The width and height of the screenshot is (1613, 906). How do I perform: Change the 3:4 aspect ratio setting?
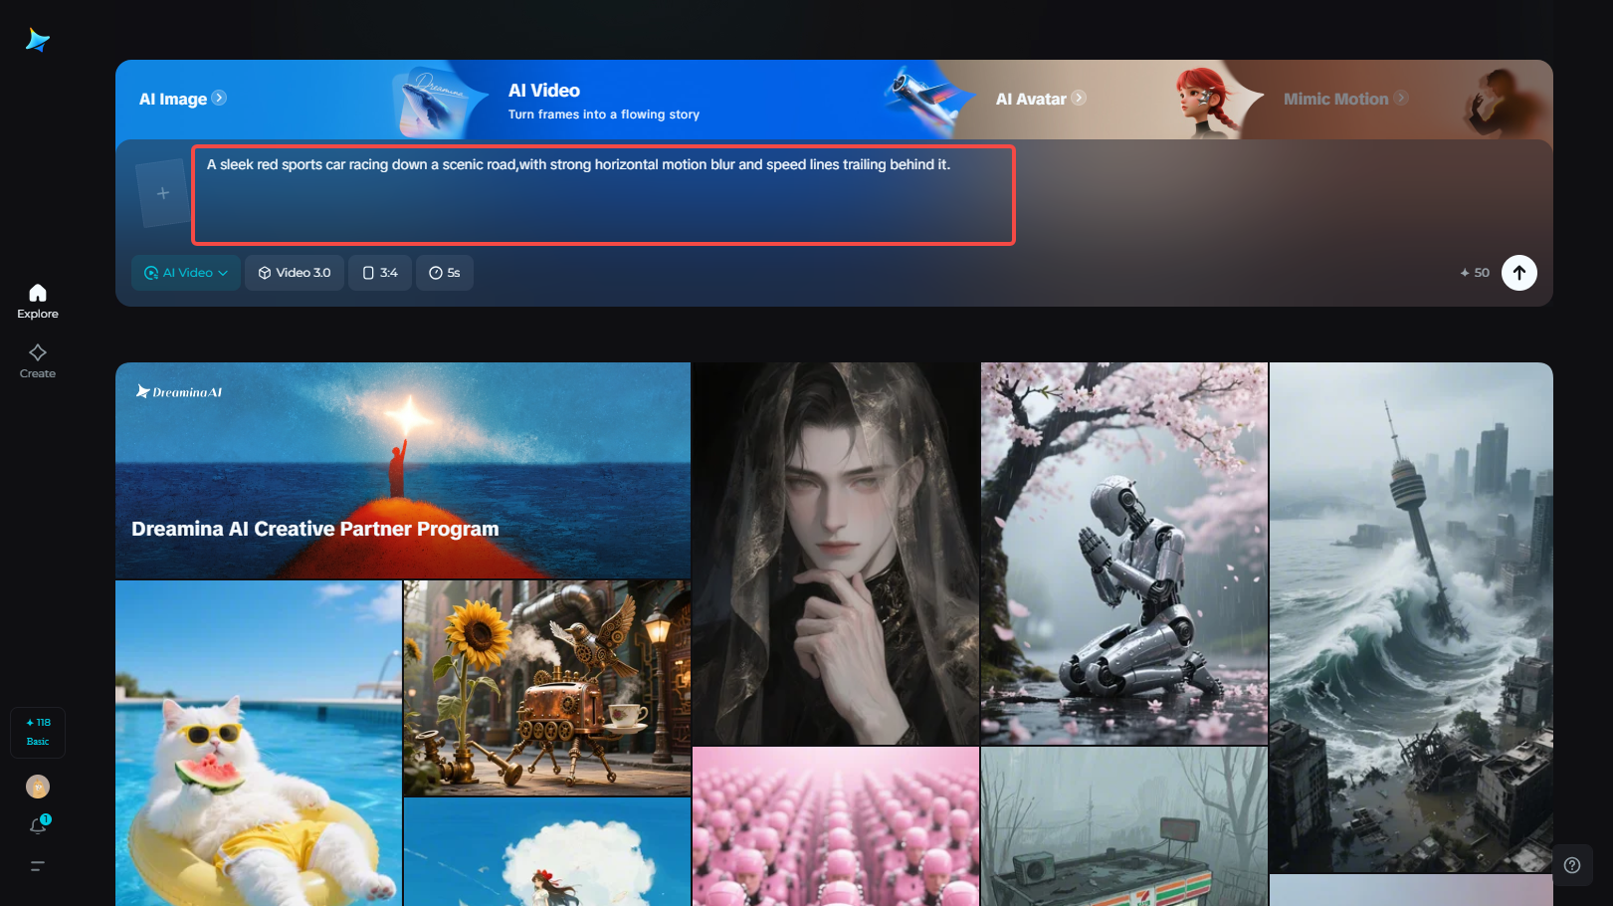point(380,273)
